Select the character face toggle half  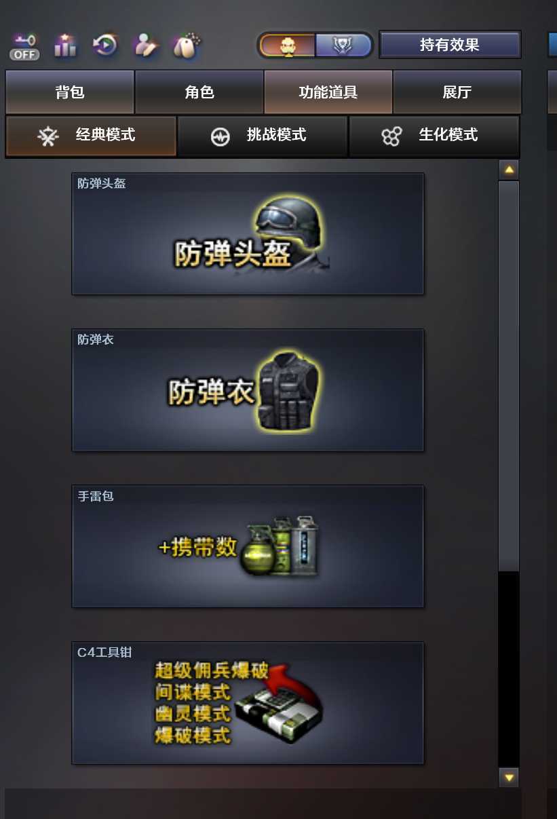(288, 45)
